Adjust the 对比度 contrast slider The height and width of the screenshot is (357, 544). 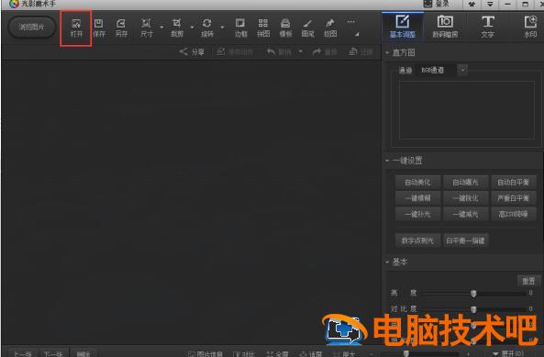(x=473, y=308)
